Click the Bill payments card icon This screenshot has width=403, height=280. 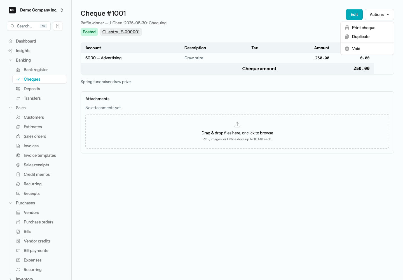pyautogui.click(x=18, y=251)
